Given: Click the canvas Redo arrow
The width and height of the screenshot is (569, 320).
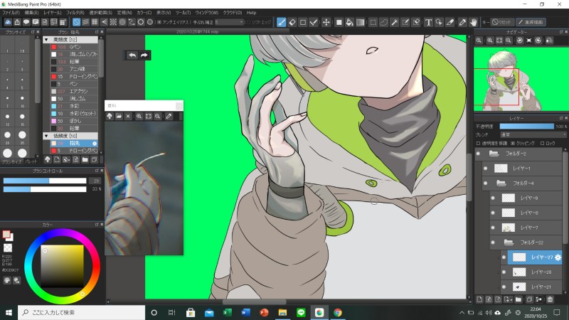Looking at the screenshot, I should 144,55.
